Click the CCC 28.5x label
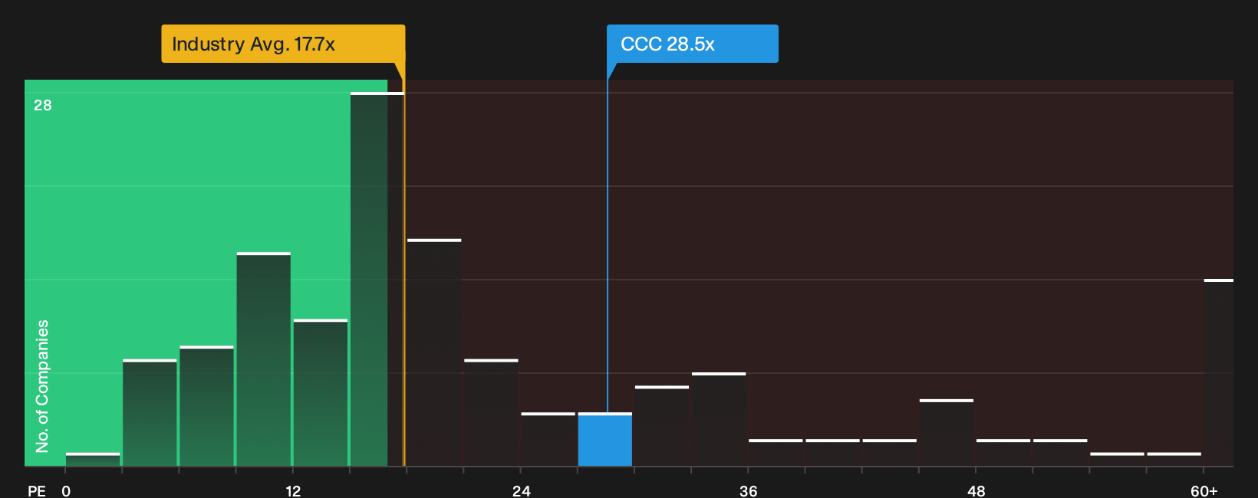Viewport: 1258px width, 498px height. click(x=692, y=44)
